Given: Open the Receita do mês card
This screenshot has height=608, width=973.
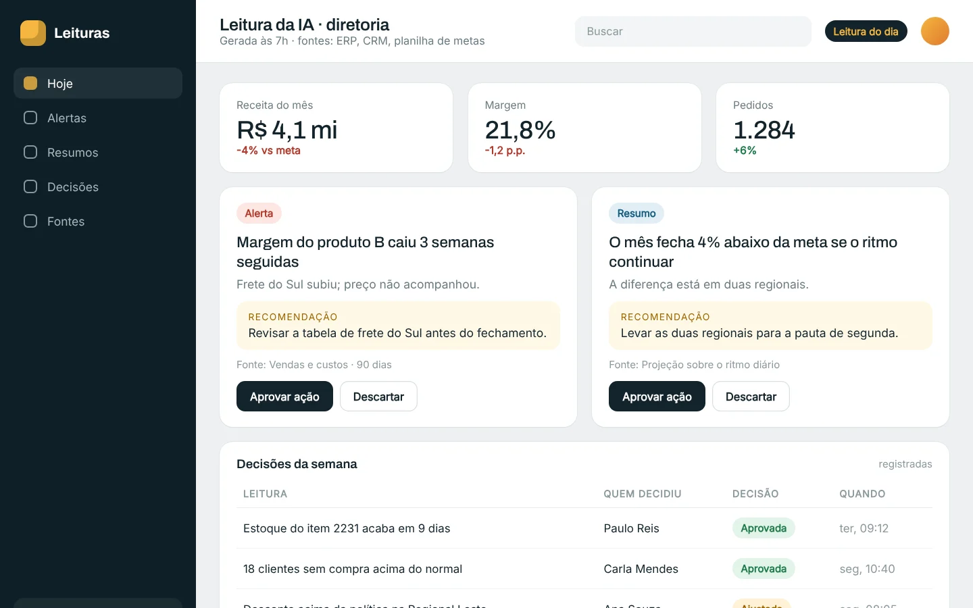Looking at the screenshot, I should point(336,128).
